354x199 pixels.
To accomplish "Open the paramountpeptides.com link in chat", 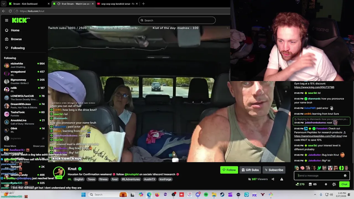I will (x=318, y=136).
